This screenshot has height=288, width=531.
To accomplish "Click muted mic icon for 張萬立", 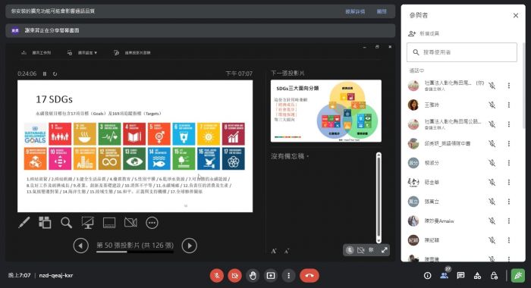I will 492,202.
